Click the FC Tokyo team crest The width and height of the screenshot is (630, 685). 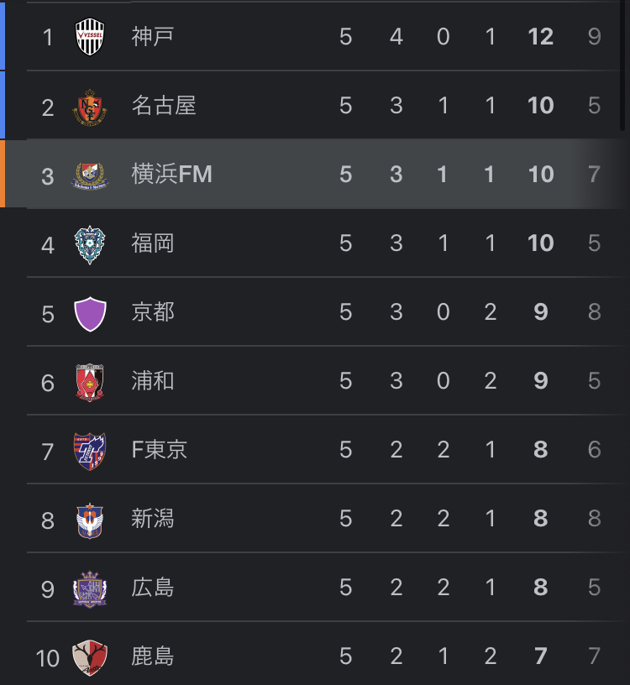(x=90, y=452)
